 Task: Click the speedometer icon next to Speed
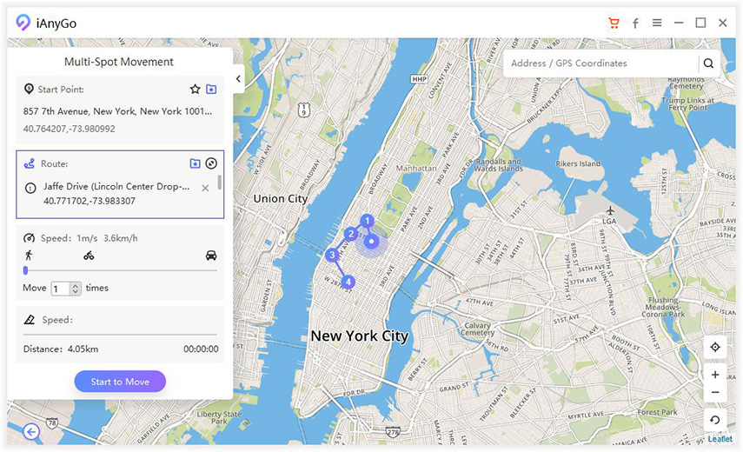coord(29,238)
